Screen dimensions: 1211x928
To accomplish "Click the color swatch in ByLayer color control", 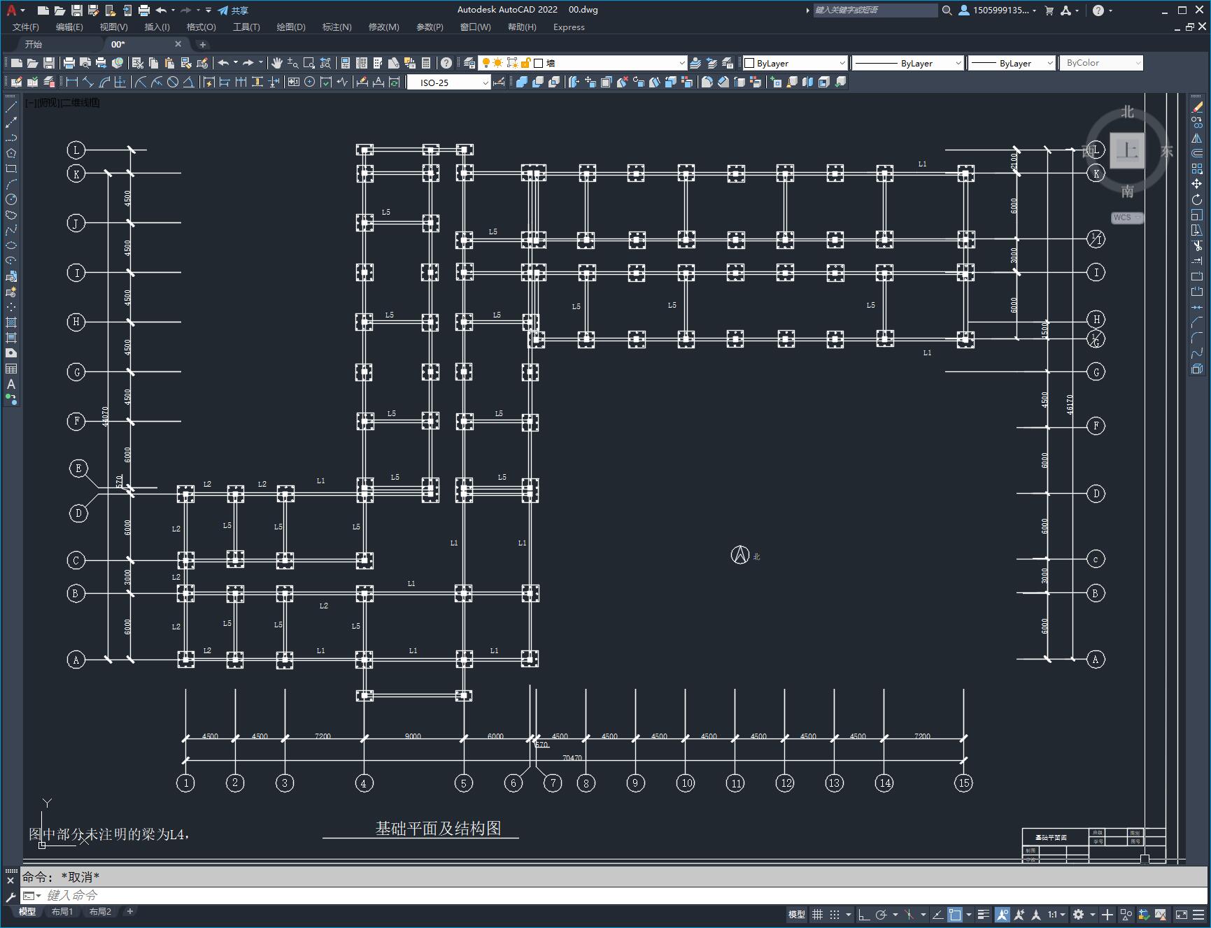I will click(749, 63).
